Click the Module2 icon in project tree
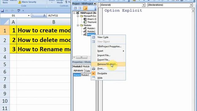Image resolution: width=197 pixels, height=111 pixels. 85,31
